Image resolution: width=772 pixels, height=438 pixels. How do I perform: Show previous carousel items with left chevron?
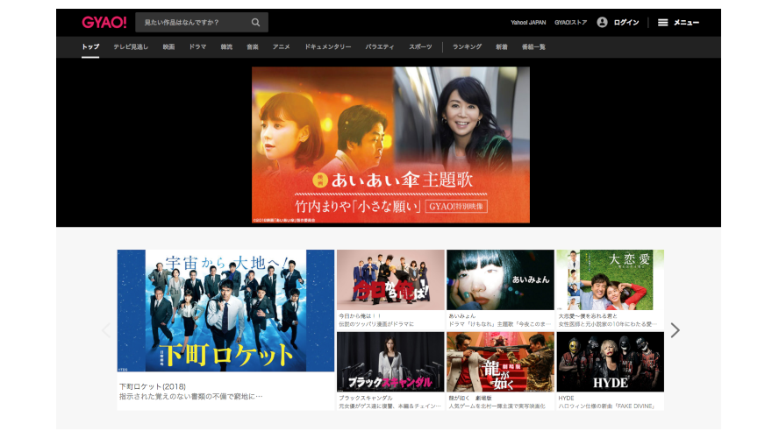pyautogui.click(x=106, y=330)
